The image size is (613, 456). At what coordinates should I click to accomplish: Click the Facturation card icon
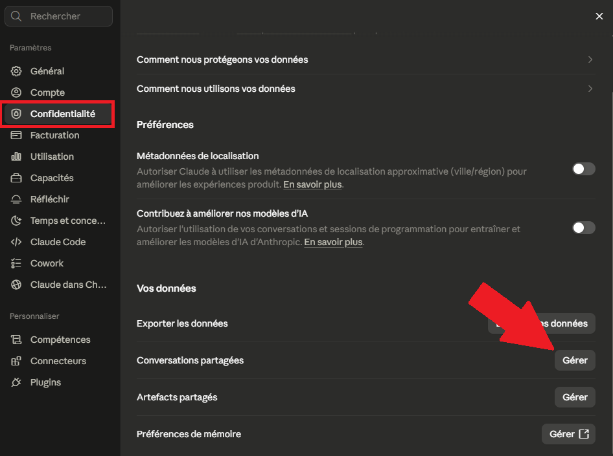[16, 135]
